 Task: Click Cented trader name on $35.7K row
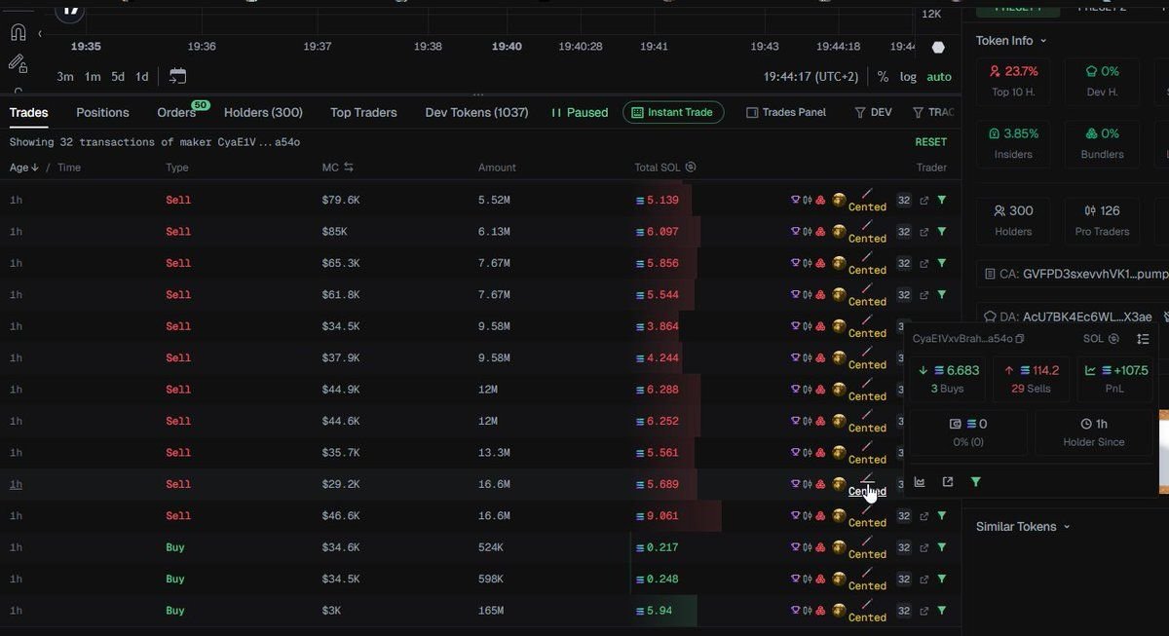[867, 459]
